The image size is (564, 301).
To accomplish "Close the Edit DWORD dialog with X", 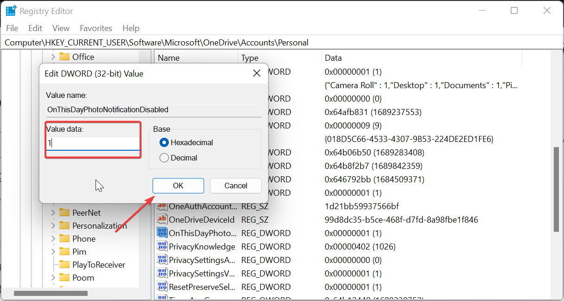I will click(x=256, y=73).
